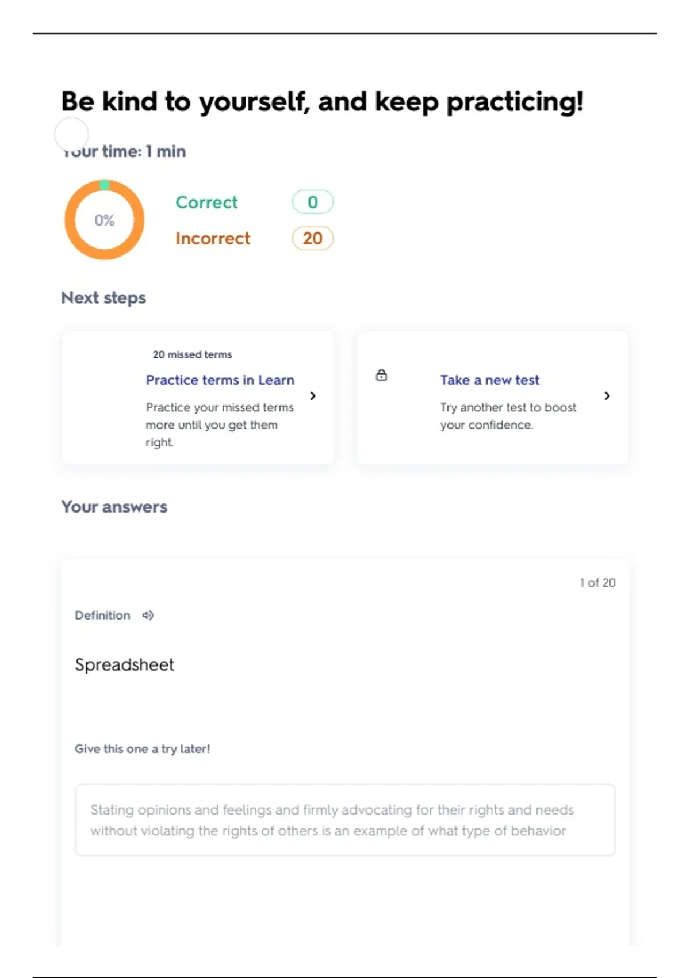This screenshot has width=690, height=978.
Task: Click Give this one a try later text
Action: point(142,749)
